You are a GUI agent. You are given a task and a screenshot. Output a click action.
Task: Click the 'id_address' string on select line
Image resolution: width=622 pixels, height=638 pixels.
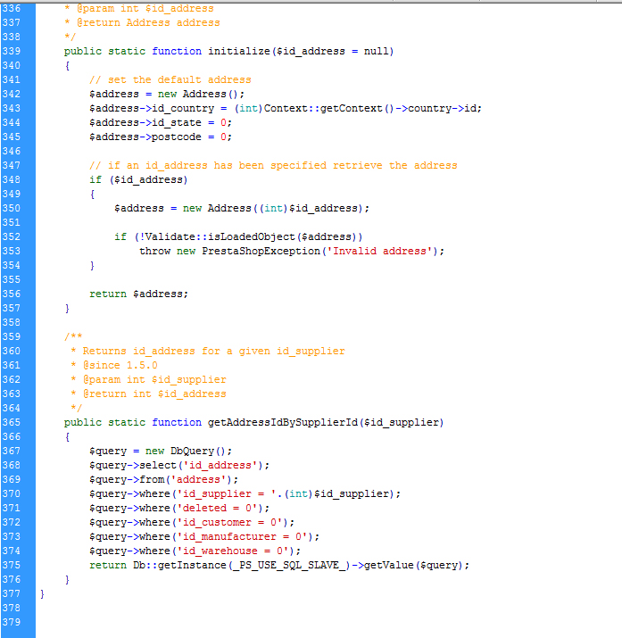pos(220,465)
